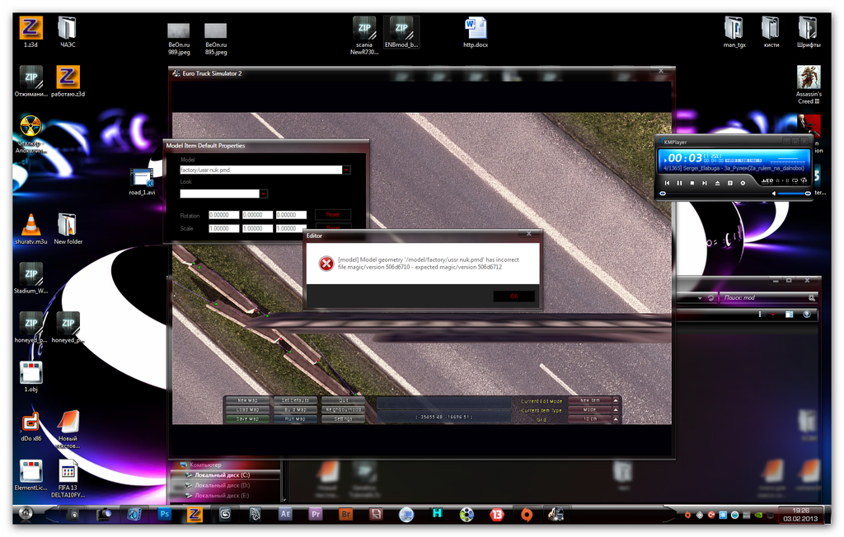
Task: Click the first Rotation input field
Action: (223, 215)
